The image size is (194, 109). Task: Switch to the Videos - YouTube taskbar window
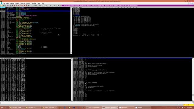tap(49, 107)
